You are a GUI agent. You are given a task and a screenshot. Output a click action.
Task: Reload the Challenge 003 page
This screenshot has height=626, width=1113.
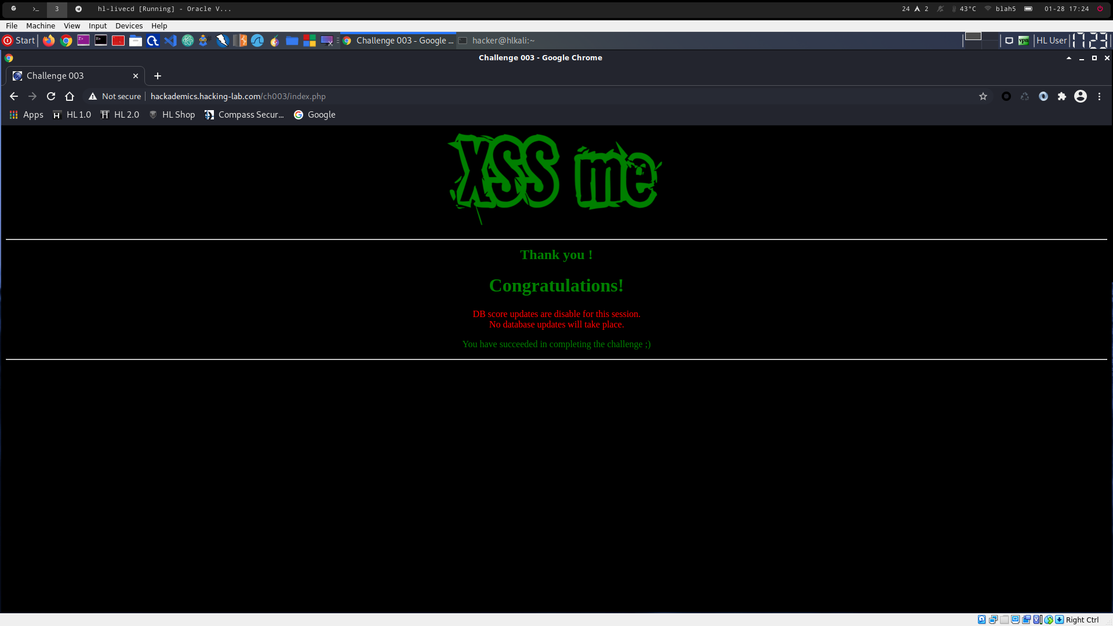click(x=51, y=96)
